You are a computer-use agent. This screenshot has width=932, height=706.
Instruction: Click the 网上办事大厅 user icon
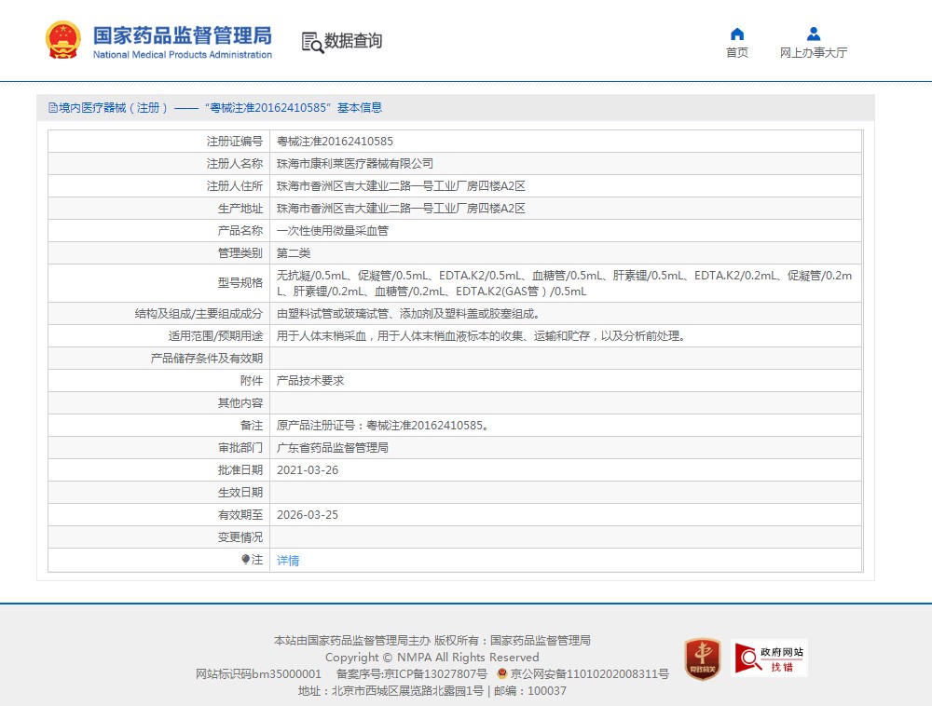(x=814, y=34)
